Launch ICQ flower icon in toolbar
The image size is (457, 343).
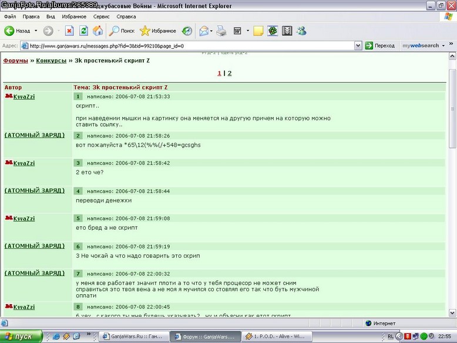tap(273, 31)
